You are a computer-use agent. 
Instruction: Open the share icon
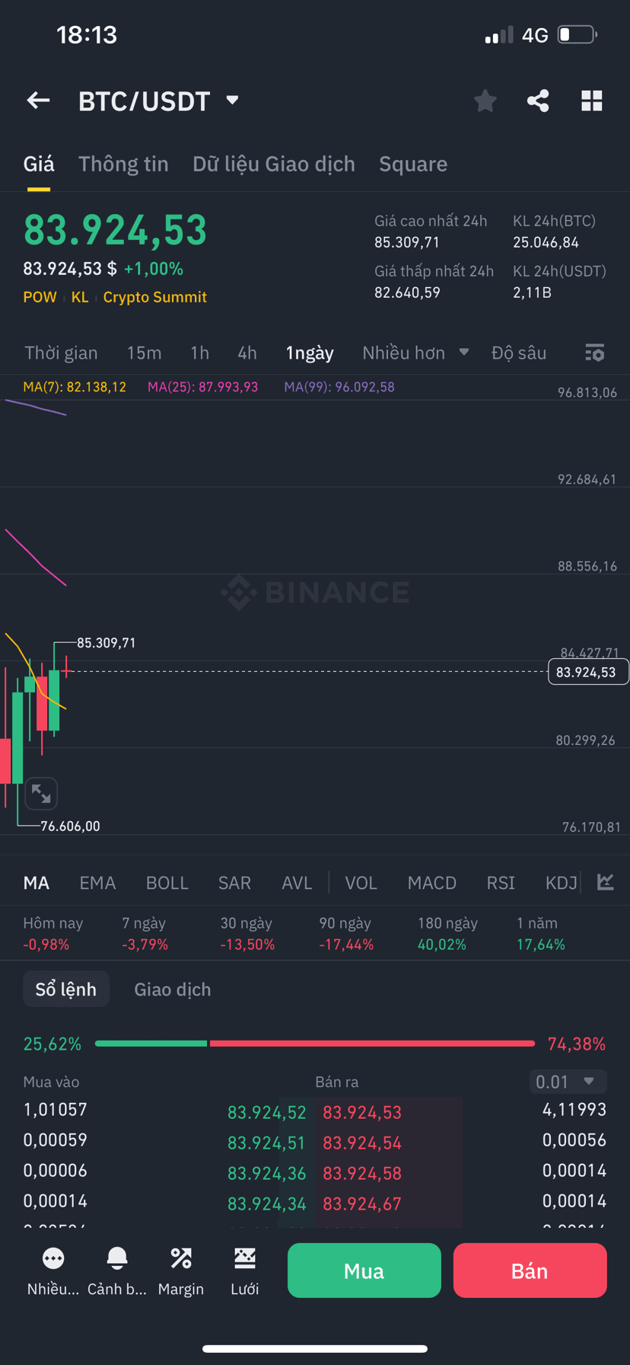pyautogui.click(x=538, y=101)
